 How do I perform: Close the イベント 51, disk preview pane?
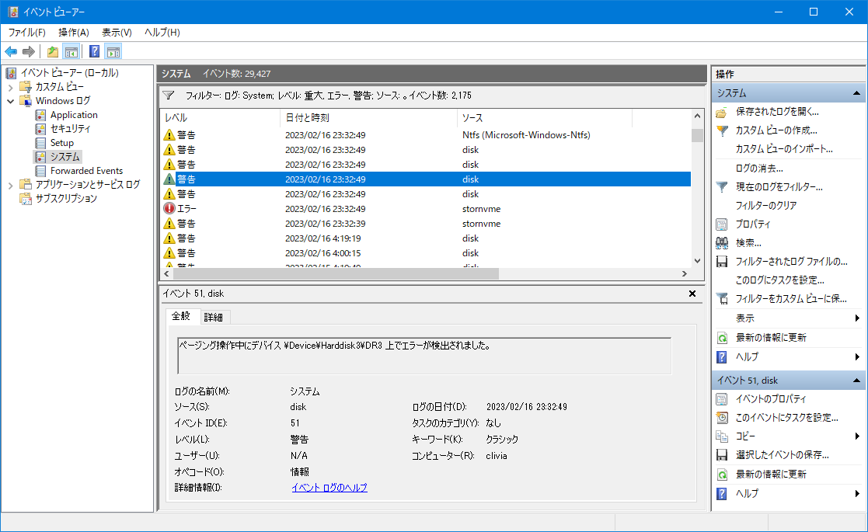[x=692, y=294]
